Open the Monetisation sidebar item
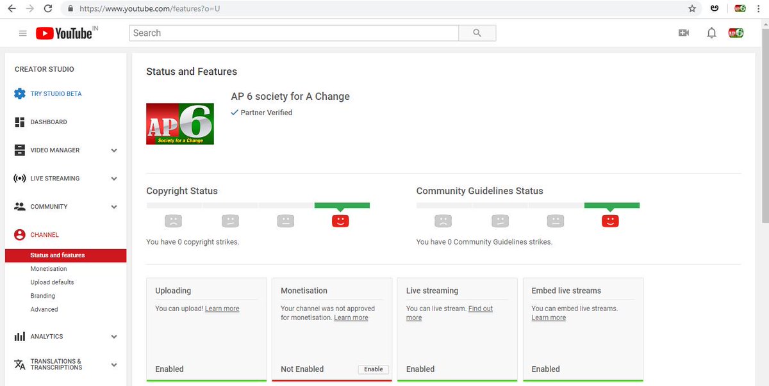 click(x=49, y=269)
